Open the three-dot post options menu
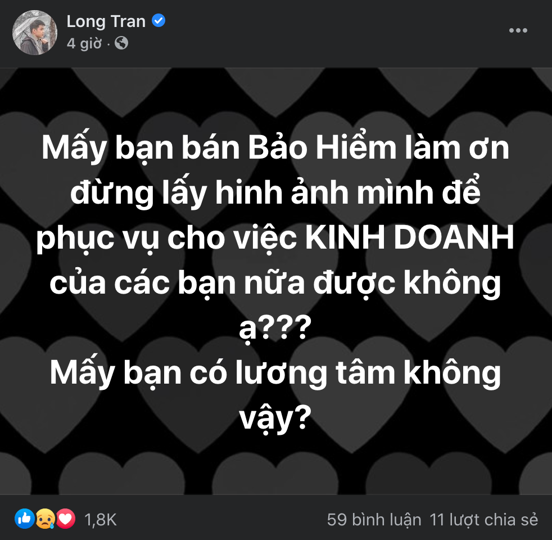This screenshot has height=540, width=552. coord(518,30)
